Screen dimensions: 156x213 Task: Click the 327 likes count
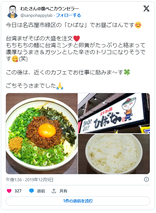[x=18, y=191]
